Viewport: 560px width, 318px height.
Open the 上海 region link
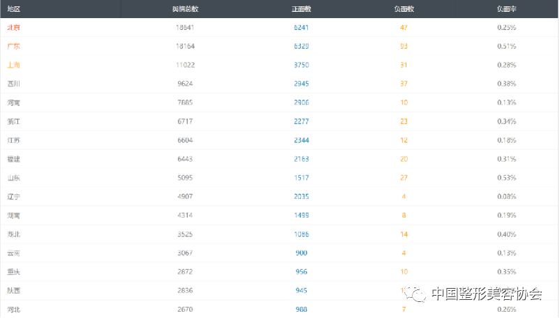[x=13, y=65]
